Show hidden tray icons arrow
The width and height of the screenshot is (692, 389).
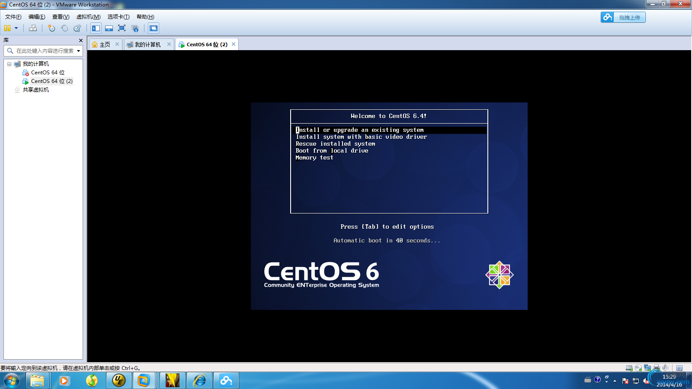615,381
